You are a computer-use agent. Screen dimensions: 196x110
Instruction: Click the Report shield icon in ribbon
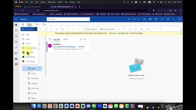coord(51,29)
